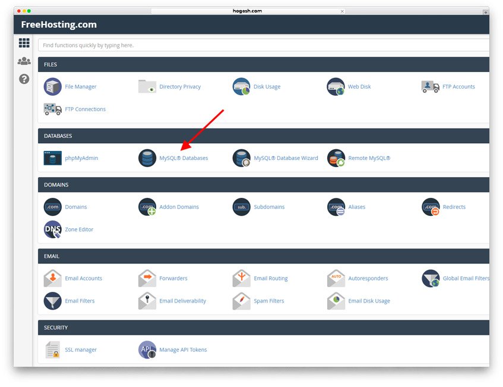The image size is (503, 387).
Task: Open the Subdomains sub. icon
Action: [x=241, y=207]
